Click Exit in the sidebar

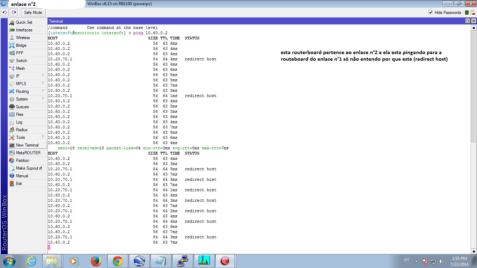pos(27,184)
